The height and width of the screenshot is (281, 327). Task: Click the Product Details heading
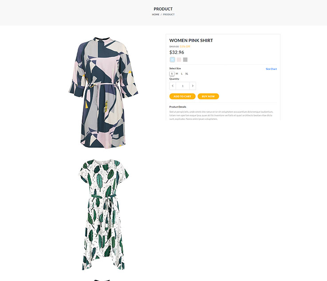pos(177,107)
